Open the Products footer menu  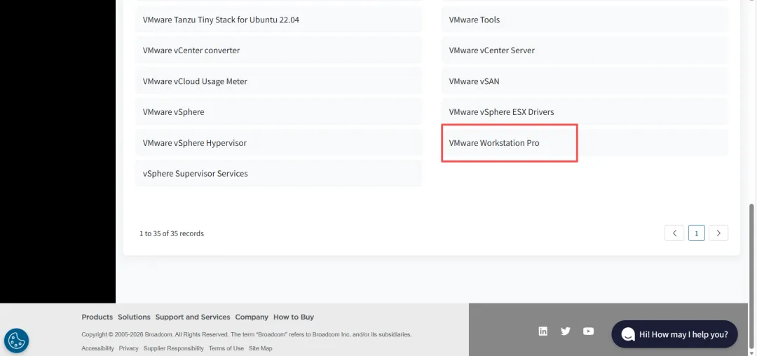pos(97,317)
